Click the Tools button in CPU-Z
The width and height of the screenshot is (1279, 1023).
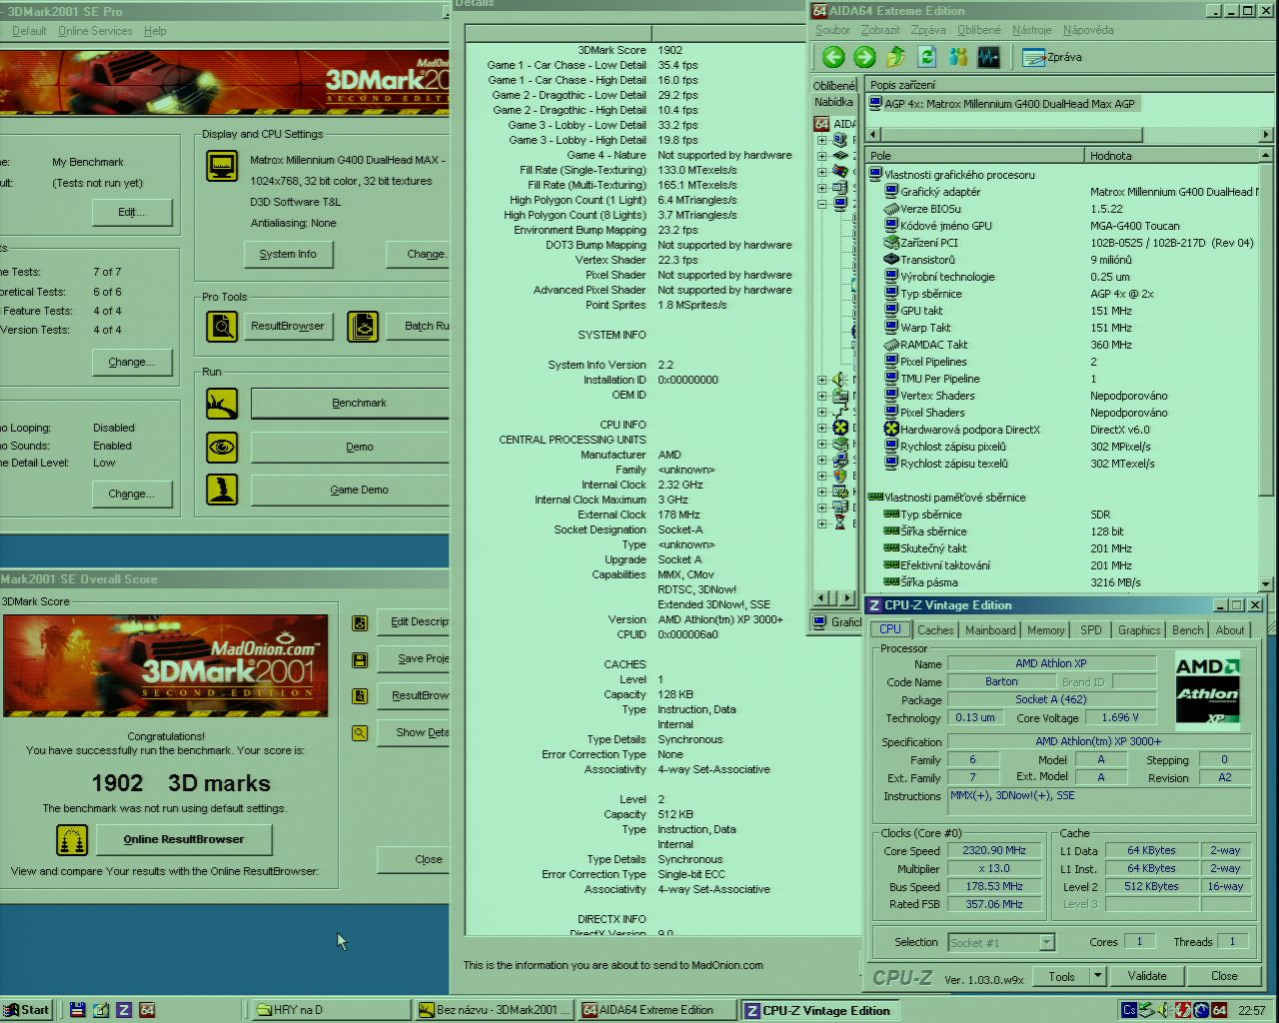1061,976
